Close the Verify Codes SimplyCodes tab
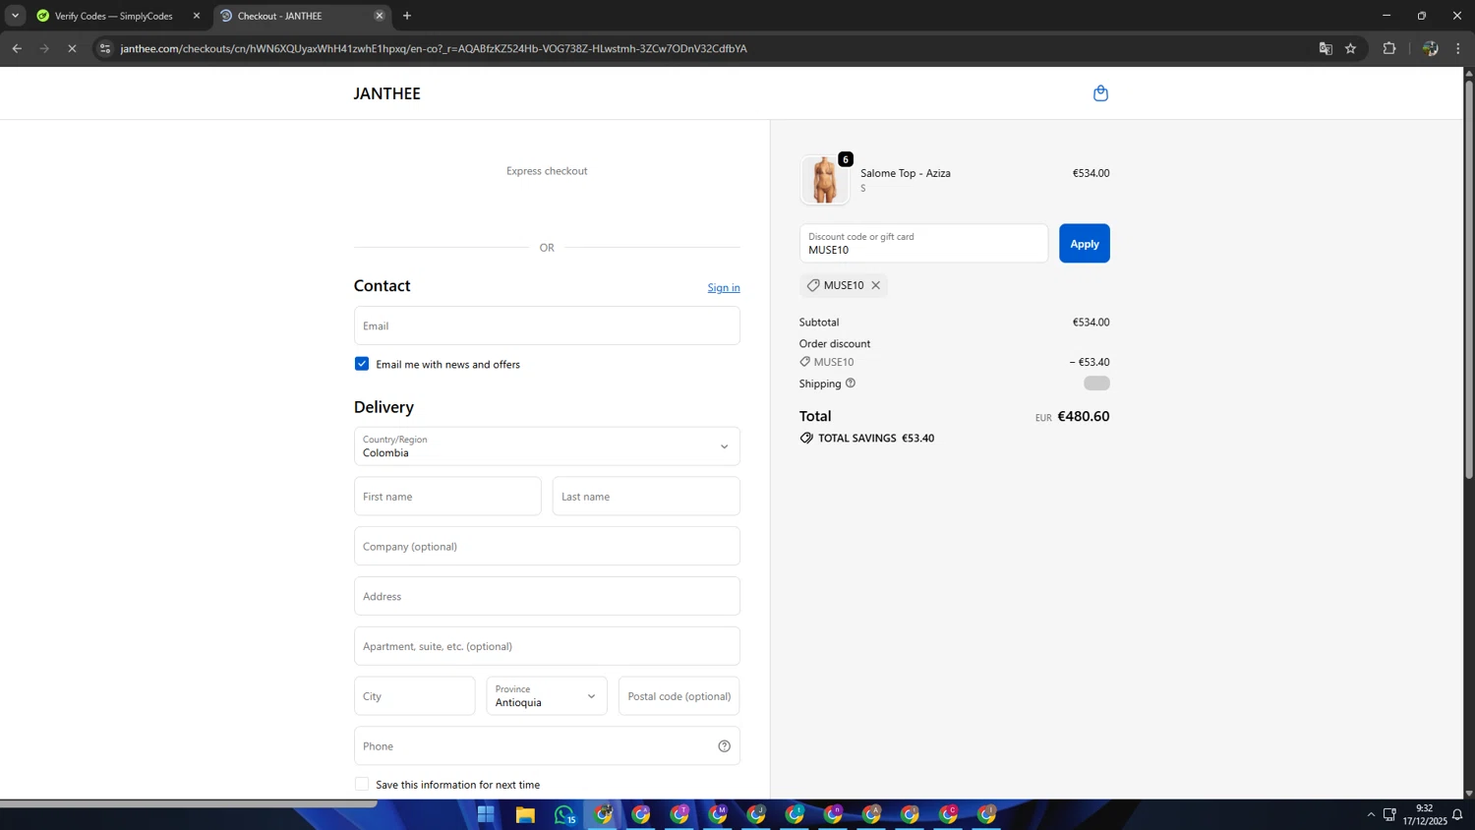1475x830 pixels. click(x=197, y=16)
